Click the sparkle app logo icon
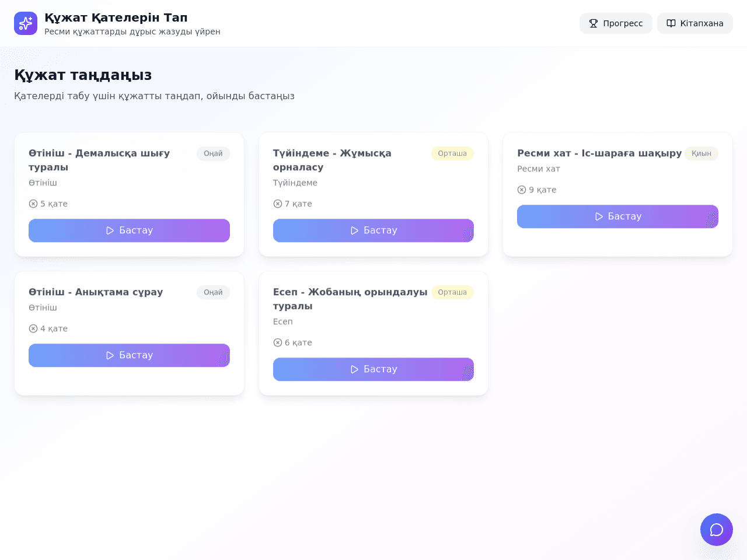The width and height of the screenshot is (747, 560). pos(26,23)
